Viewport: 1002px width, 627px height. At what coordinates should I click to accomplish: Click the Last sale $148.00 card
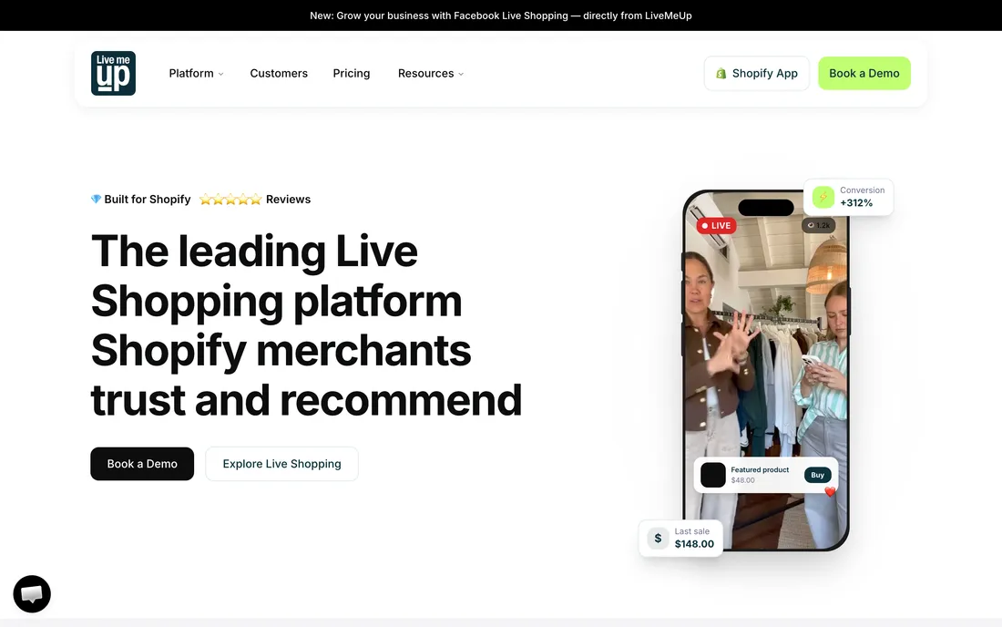(x=681, y=539)
